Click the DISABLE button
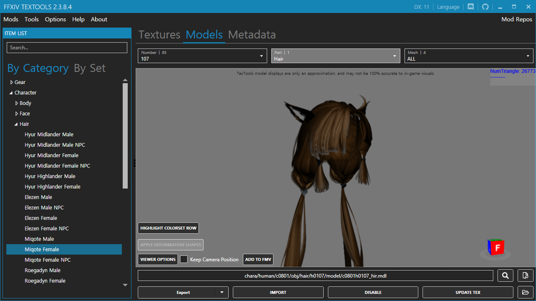Image resolution: width=536 pixels, height=301 pixels. [373, 292]
